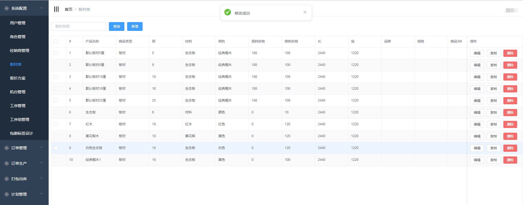The height and width of the screenshot is (205, 523).
Task: Click the 打包出库 gear icon
Action: [7, 179]
